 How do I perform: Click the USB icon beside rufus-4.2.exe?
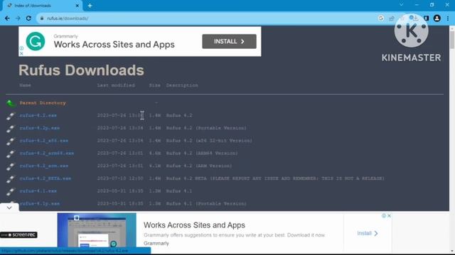11,115
